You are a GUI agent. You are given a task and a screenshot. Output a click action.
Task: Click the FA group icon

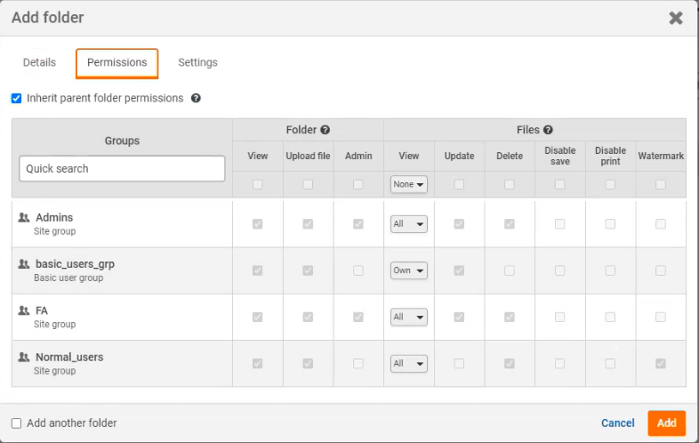pyautogui.click(x=24, y=310)
